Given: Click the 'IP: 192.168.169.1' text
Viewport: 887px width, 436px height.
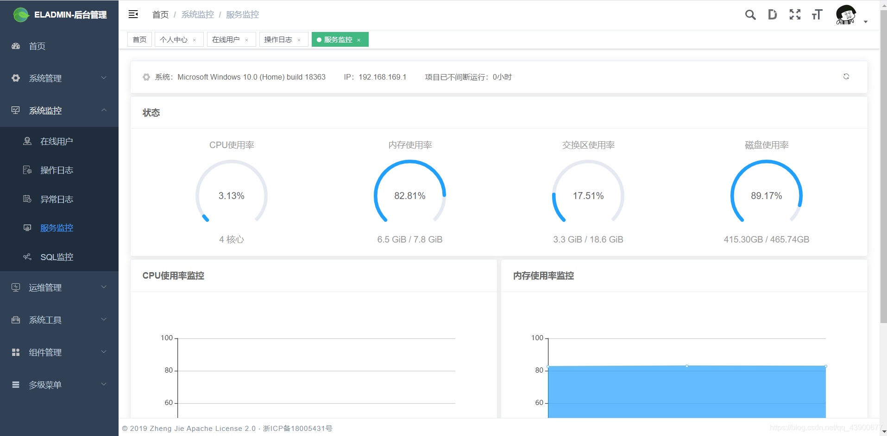Looking at the screenshot, I should pyautogui.click(x=375, y=77).
